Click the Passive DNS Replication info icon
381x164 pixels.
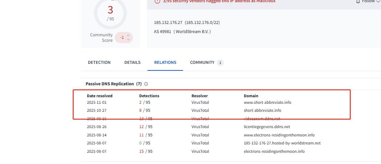146,84
